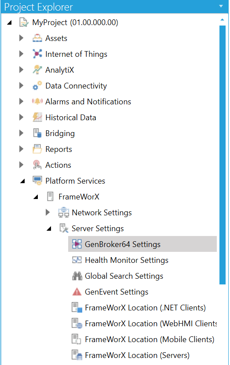230x365 pixels.
Task: Click the GenEvent Settings warning icon
Action: click(x=77, y=291)
